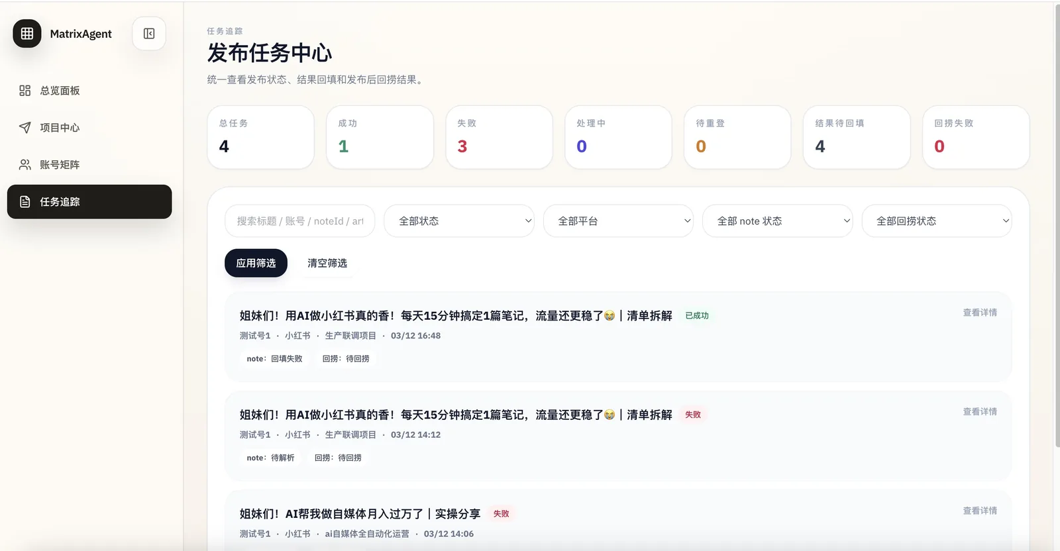
Task: Open the 全部状态 dropdown
Action: pyautogui.click(x=459, y=221)
